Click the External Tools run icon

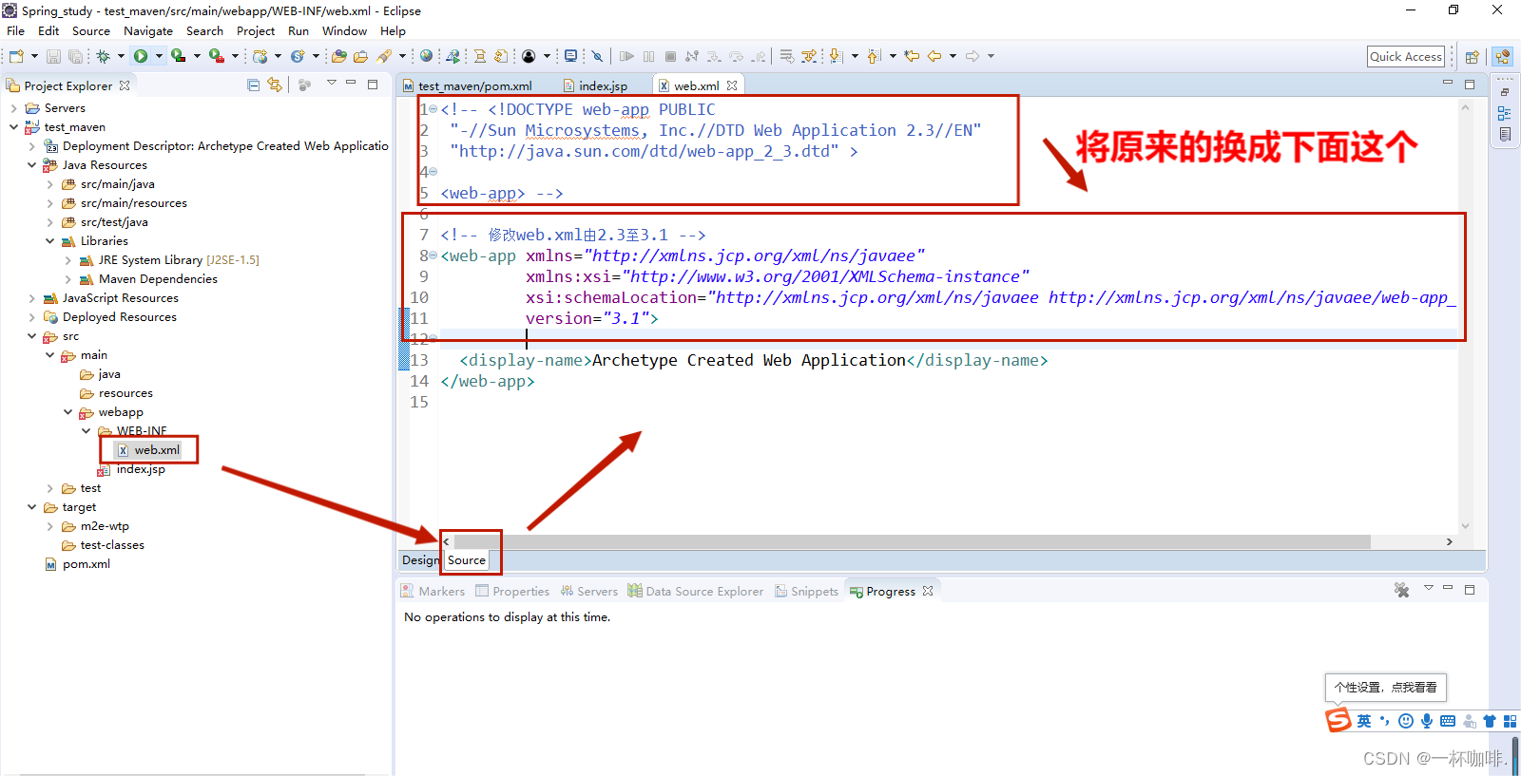(217, 56)
